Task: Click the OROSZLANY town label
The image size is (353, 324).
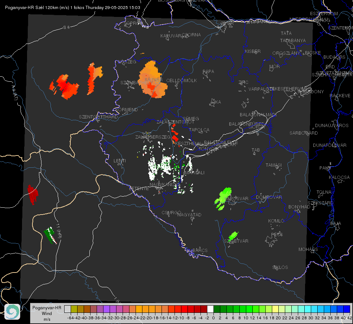Action: click(x=286, y=53)
